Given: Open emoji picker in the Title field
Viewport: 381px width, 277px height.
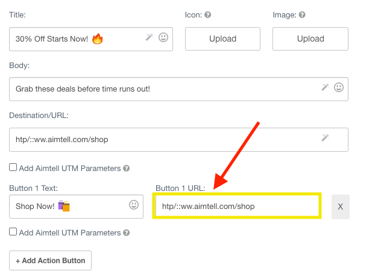Looking at the screenshot, I should click(163, 38).
